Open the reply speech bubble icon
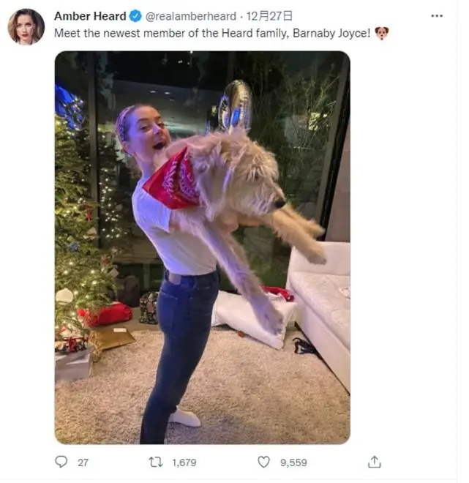 pyautogui.click(x=61, y=462)
